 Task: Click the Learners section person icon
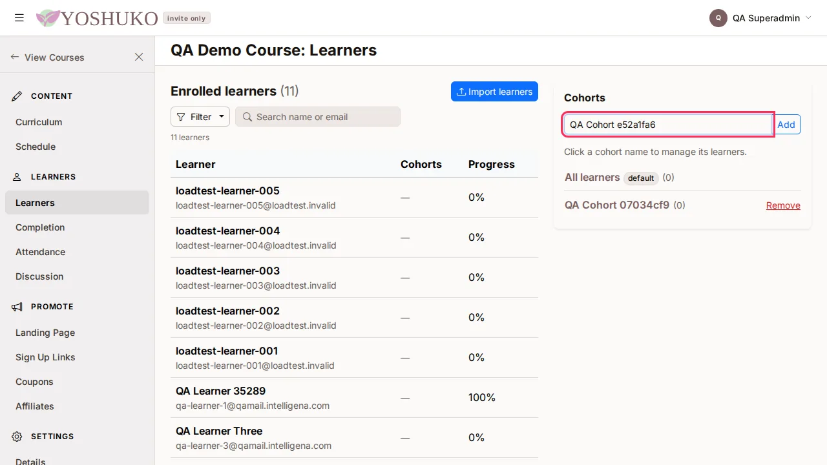coord(17,177)
